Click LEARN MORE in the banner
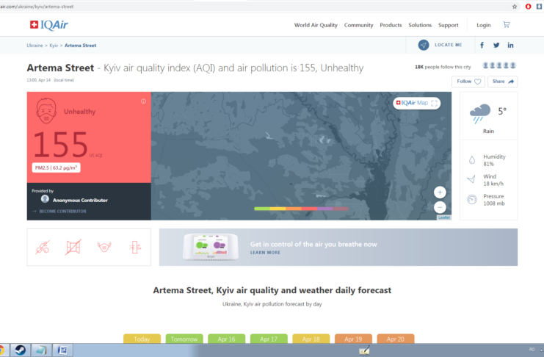Viewport: 544px width, 357px height. (265, 253)
